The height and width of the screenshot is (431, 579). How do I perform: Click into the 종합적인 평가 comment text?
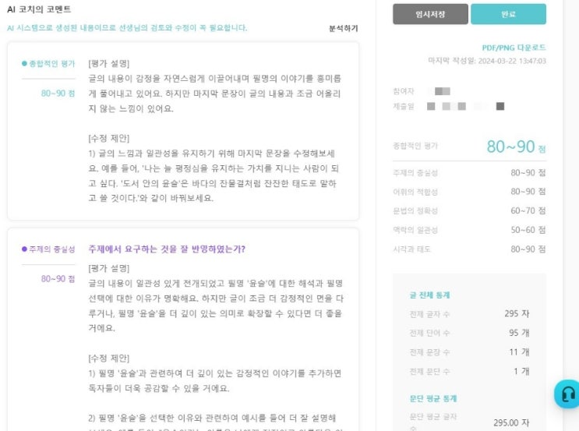(x=214, y=131)
